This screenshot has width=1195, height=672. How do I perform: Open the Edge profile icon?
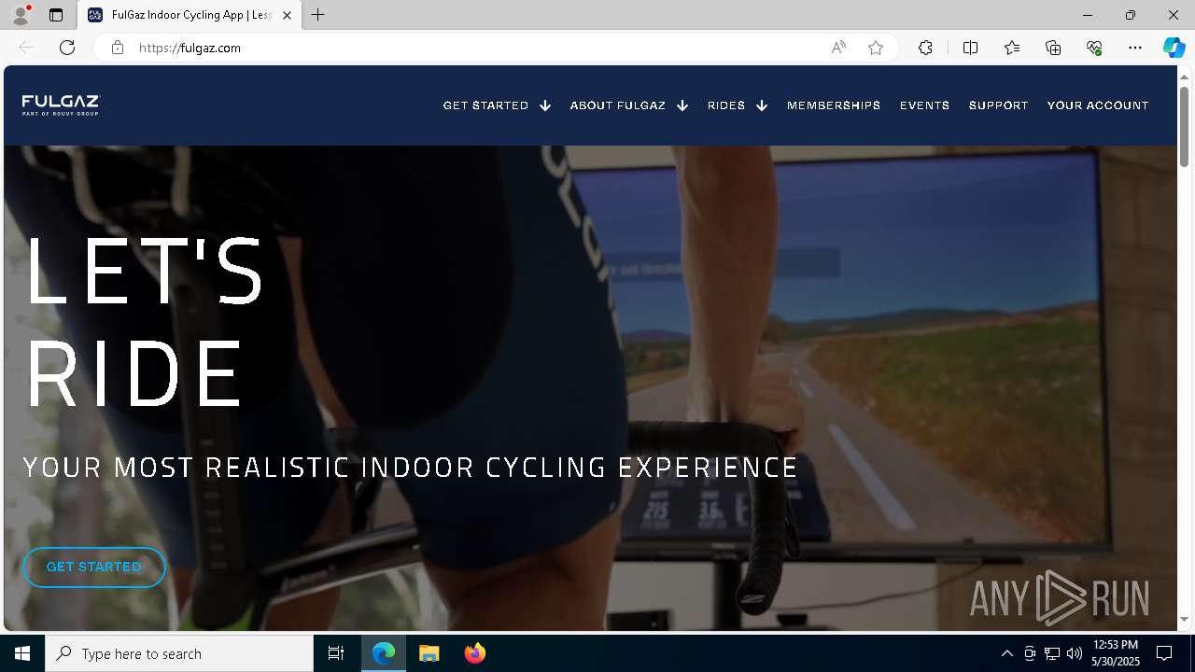click(x=20, y=15)
